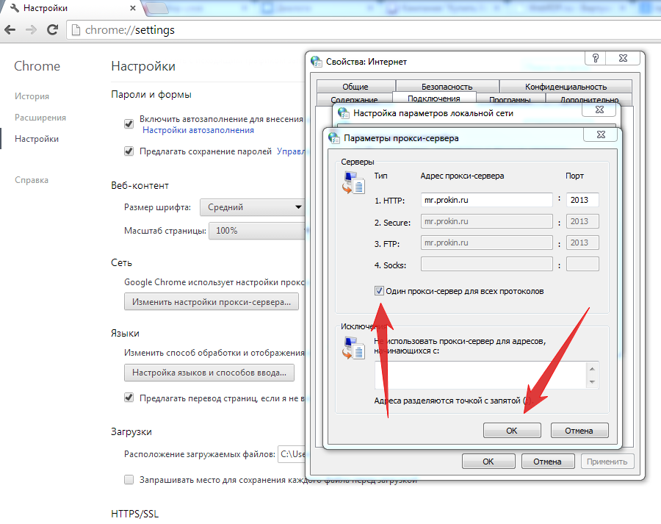Screen dimensions: 661x524
Task: Click Настройка языков и способов ввода button
Action: point(209,373)
